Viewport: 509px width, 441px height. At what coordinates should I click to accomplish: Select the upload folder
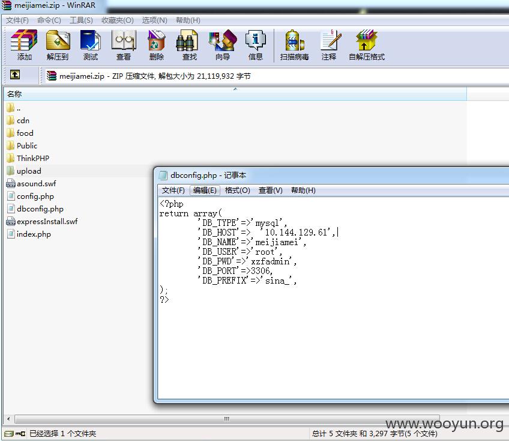[x=29, y=171]
